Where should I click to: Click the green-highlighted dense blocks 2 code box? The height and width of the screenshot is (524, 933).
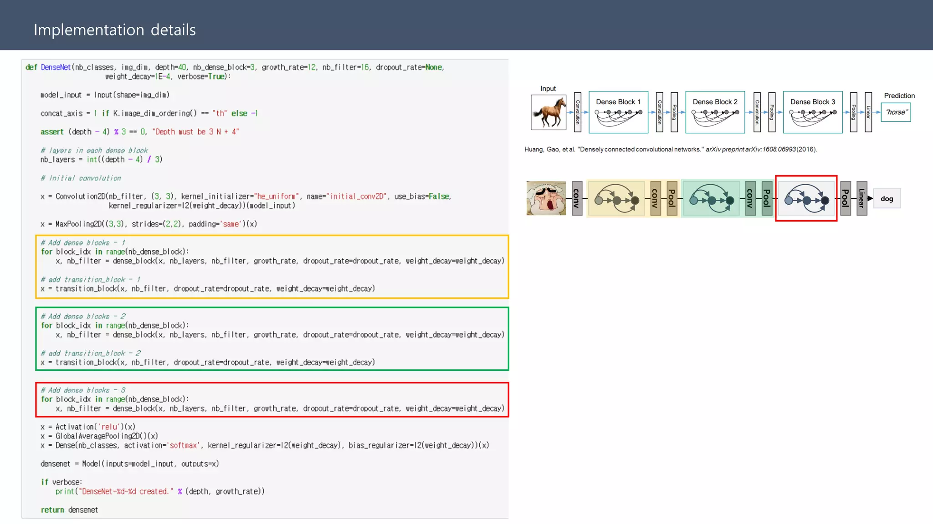(x=272, y=339)
